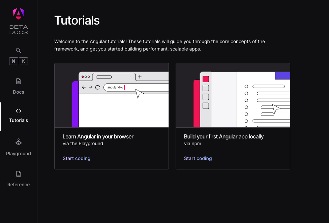Open the Playground rocket icon
Image resolution: width=329 pixels, height=223 pixels.
18,142
